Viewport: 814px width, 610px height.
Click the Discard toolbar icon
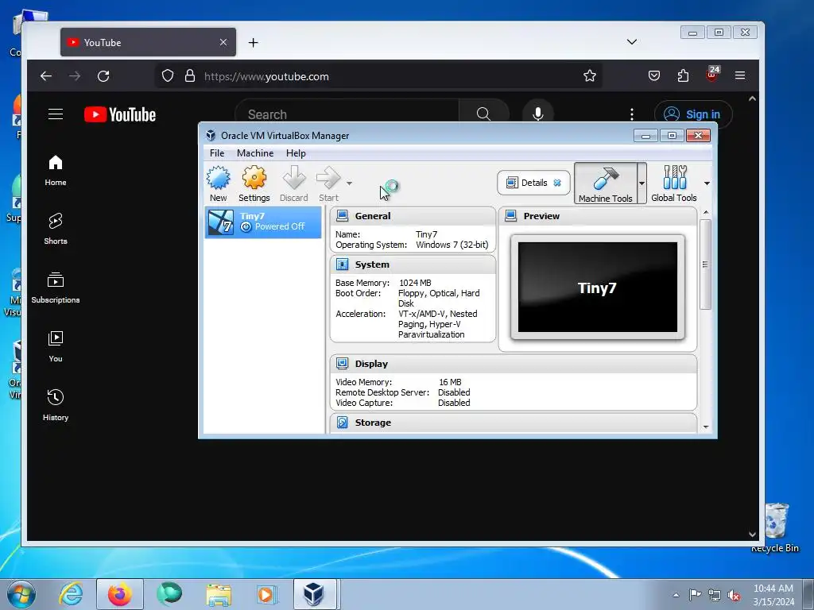(x=294, y=183)
